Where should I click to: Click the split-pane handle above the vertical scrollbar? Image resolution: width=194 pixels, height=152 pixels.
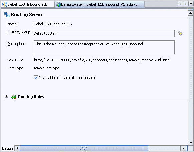(x=191, y=10)
